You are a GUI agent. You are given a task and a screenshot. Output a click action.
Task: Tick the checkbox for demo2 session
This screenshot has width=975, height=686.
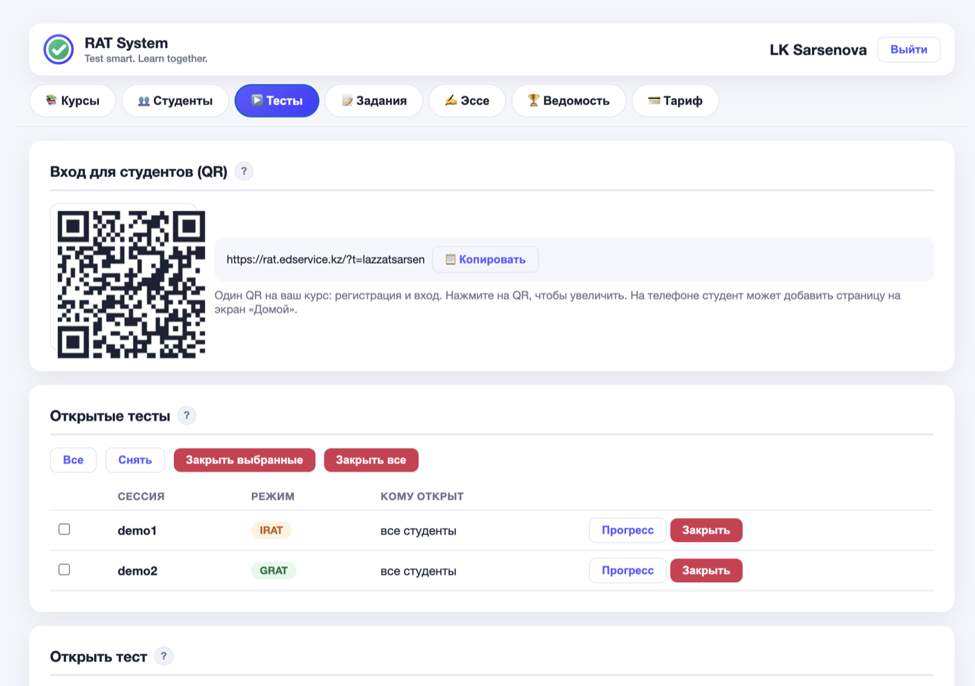pyautogui.click(x=64, y=570)
